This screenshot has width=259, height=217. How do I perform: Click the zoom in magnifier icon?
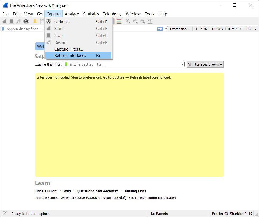click(x=128, y=21)
